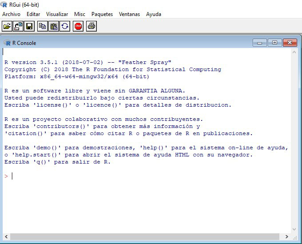Open the Ayuda menu

[154, 14]
